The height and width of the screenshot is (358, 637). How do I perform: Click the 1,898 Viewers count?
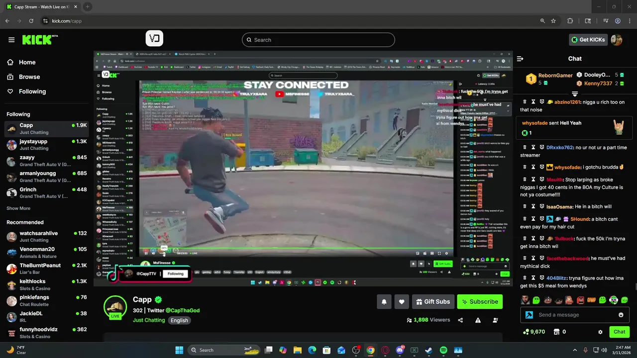tap(428, 320)
